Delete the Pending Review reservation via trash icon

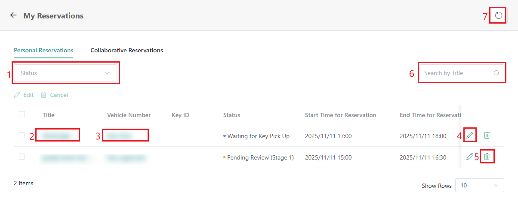[x=487, y=157]
